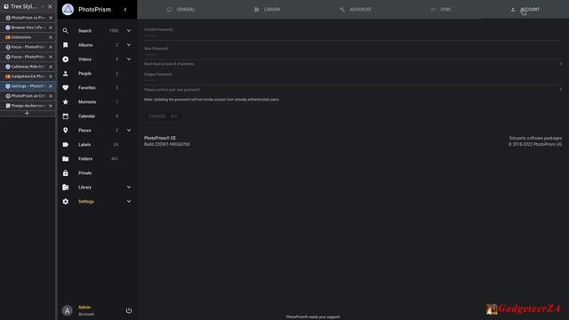Screen dimensions: 569x320
Task: Switch to the General settings tab
Action: coord(180,10)
